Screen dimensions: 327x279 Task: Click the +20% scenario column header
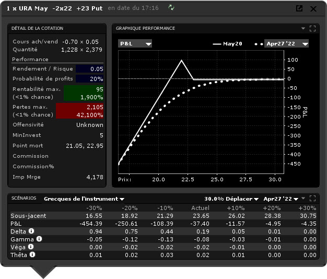[x=272, y=208]
